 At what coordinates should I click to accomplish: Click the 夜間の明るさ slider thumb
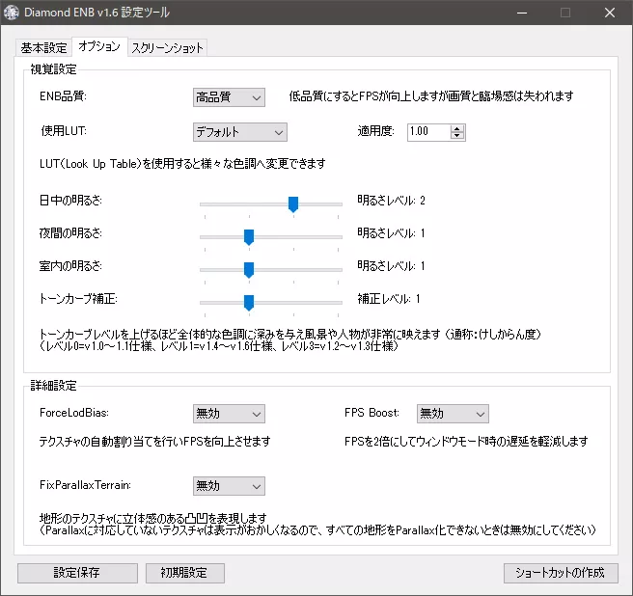coord(249,236)
